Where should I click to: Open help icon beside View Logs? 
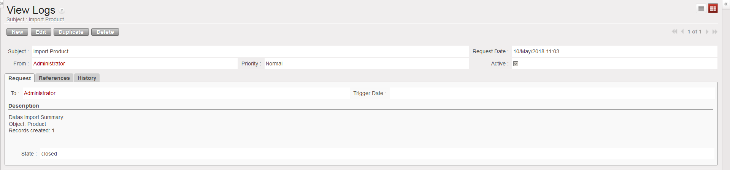click(62, 11)
